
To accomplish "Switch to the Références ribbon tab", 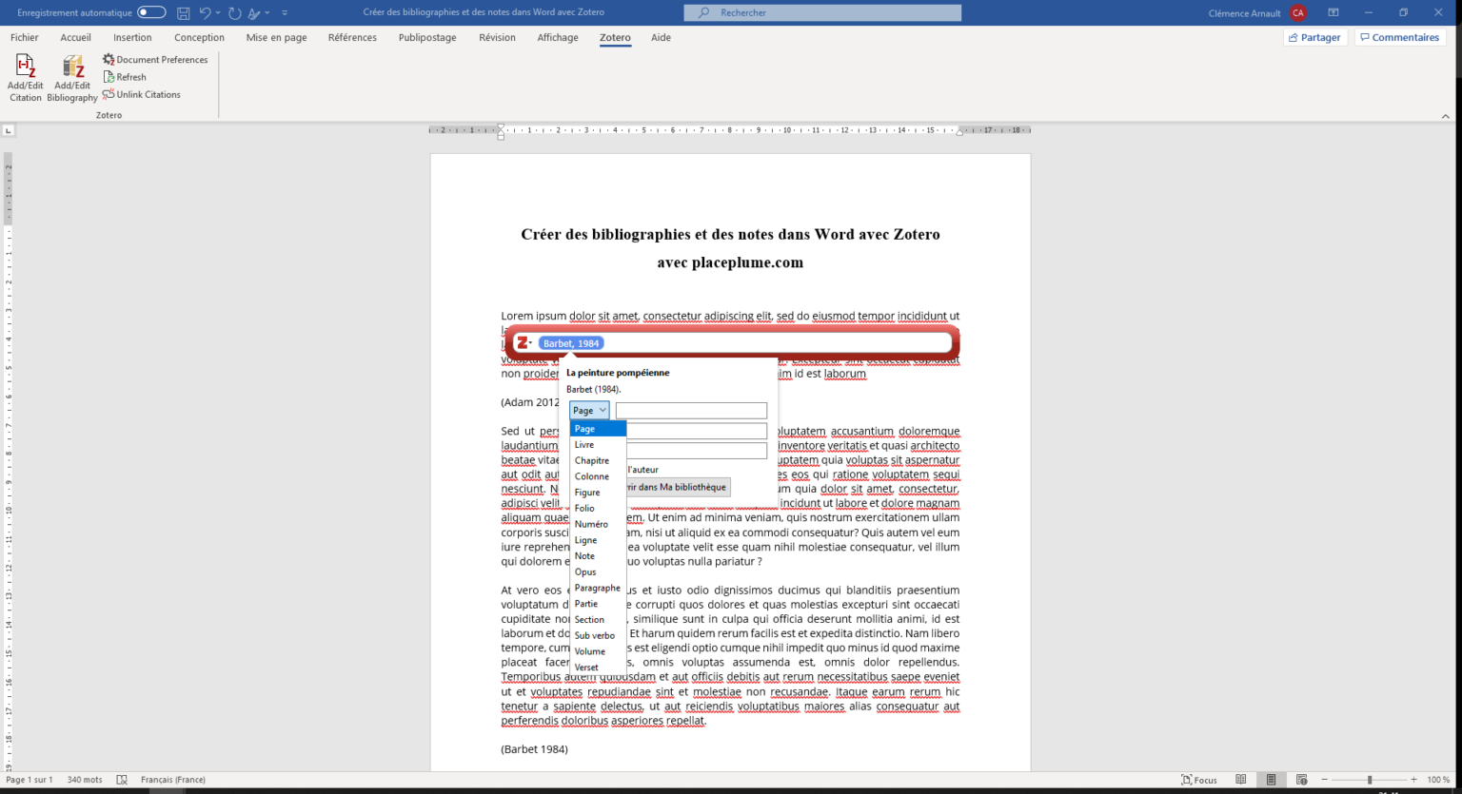I will pyautogui.click(x=352, y=38).
